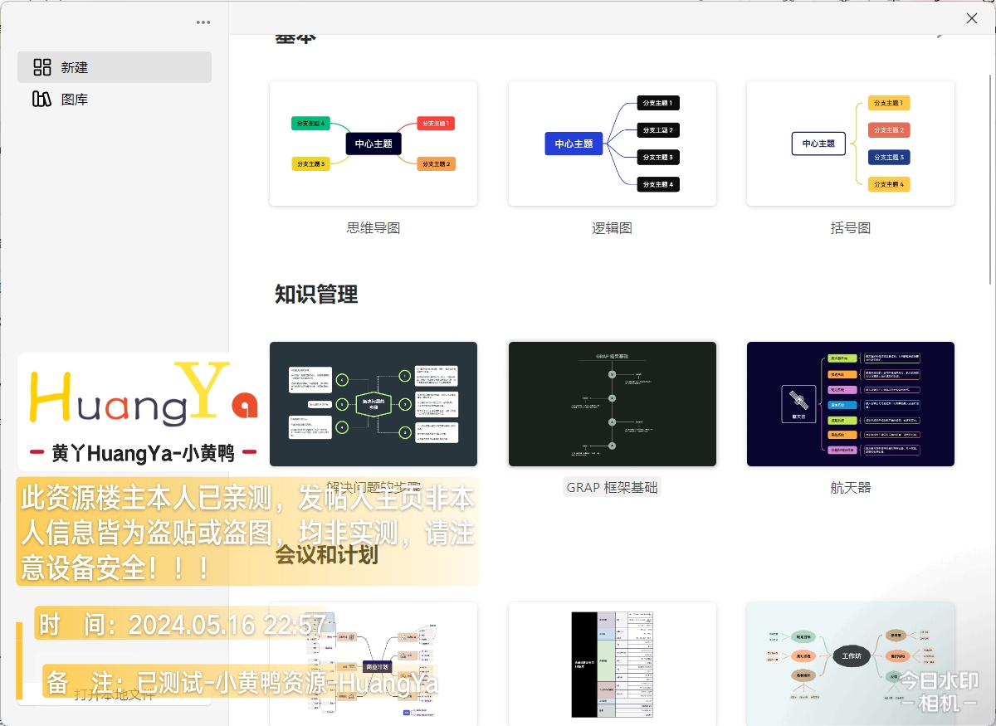This screenshot has height=726, width=996.
Task: Pick the GRAP 框架基础 template thumbnail
Action: (612, 404)
